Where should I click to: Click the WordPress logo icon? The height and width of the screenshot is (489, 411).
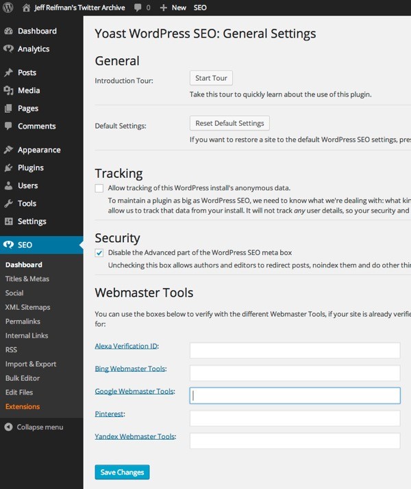click(x=8, y=8)
